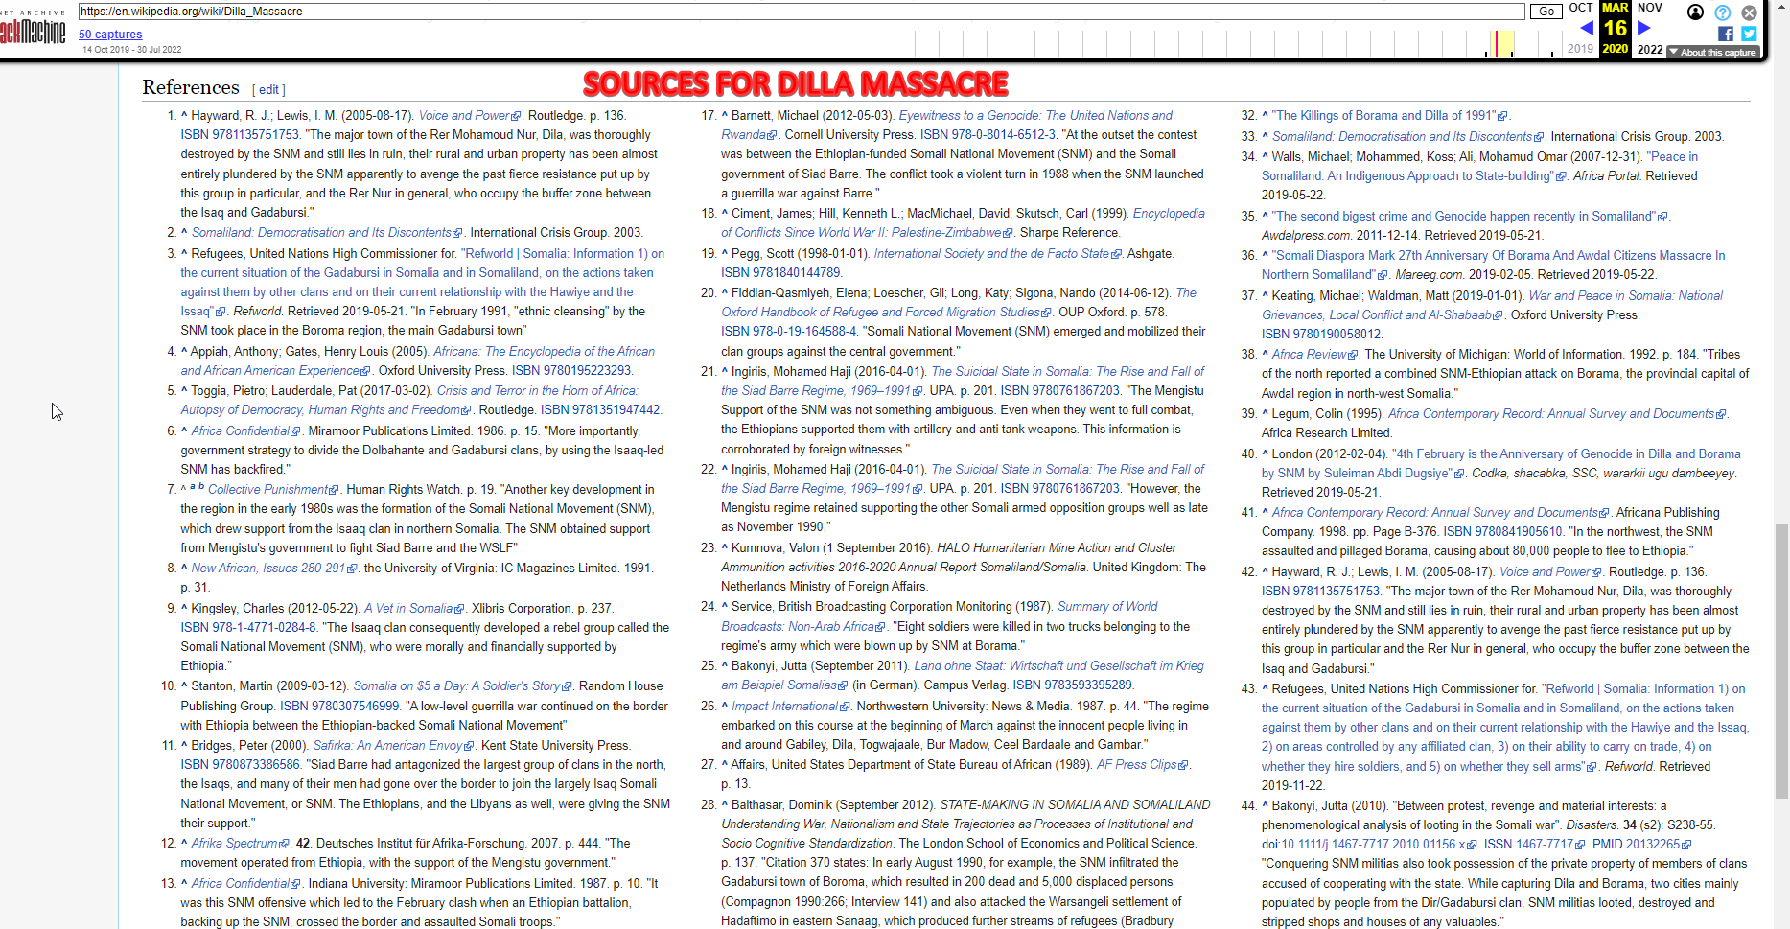Open 'Afrika Spectrum' link in reference 12
The image size is (1790, 929).
(x=240, y=844)
